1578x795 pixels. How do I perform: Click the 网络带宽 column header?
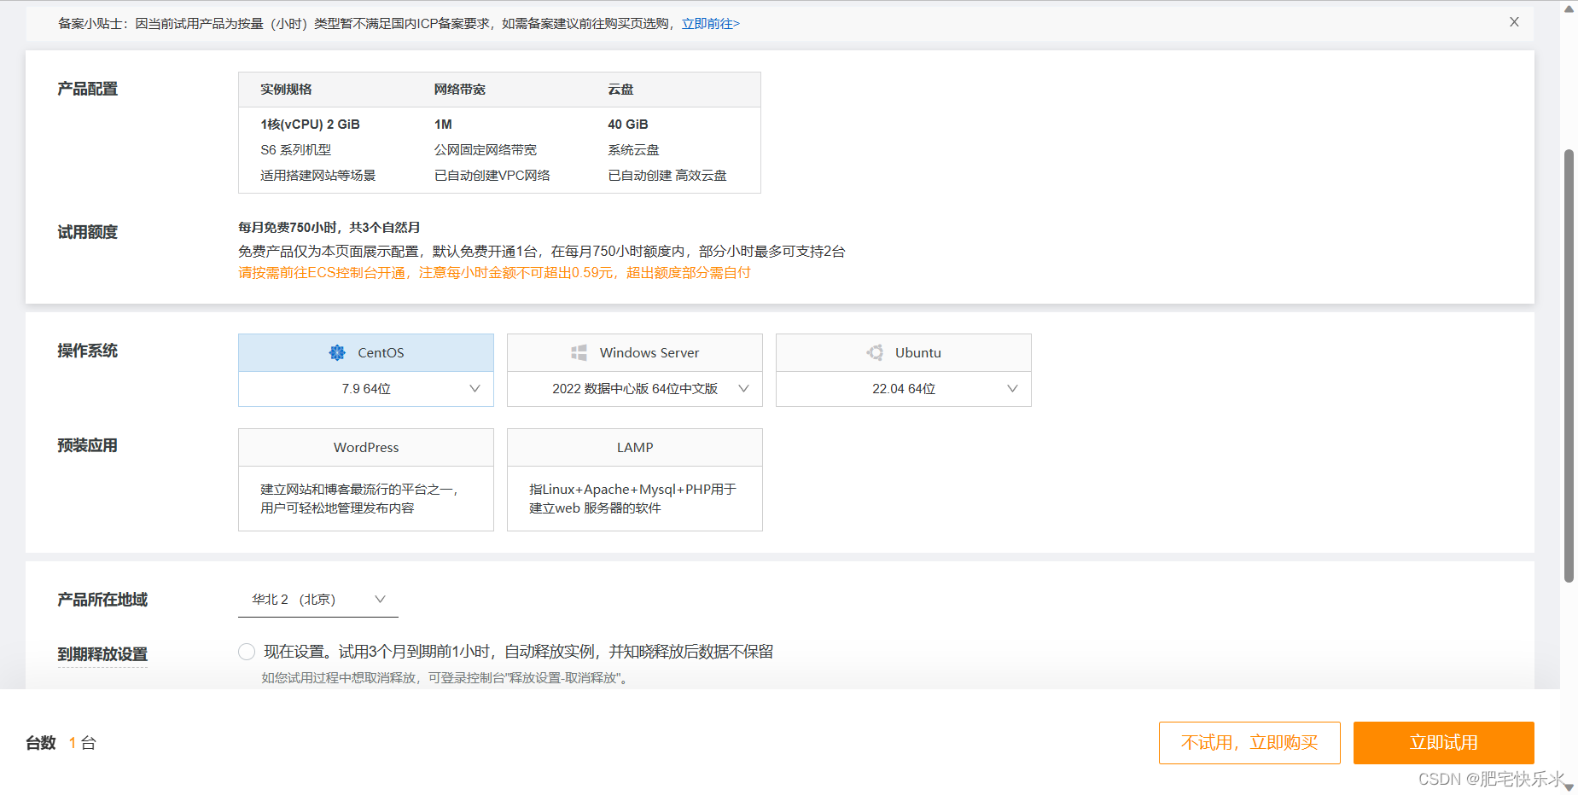[x=459, y=90]
